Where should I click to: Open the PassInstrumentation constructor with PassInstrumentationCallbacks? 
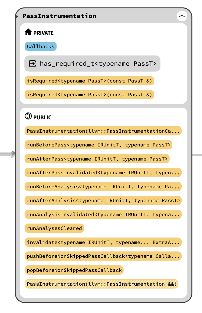tap(103, 131)
